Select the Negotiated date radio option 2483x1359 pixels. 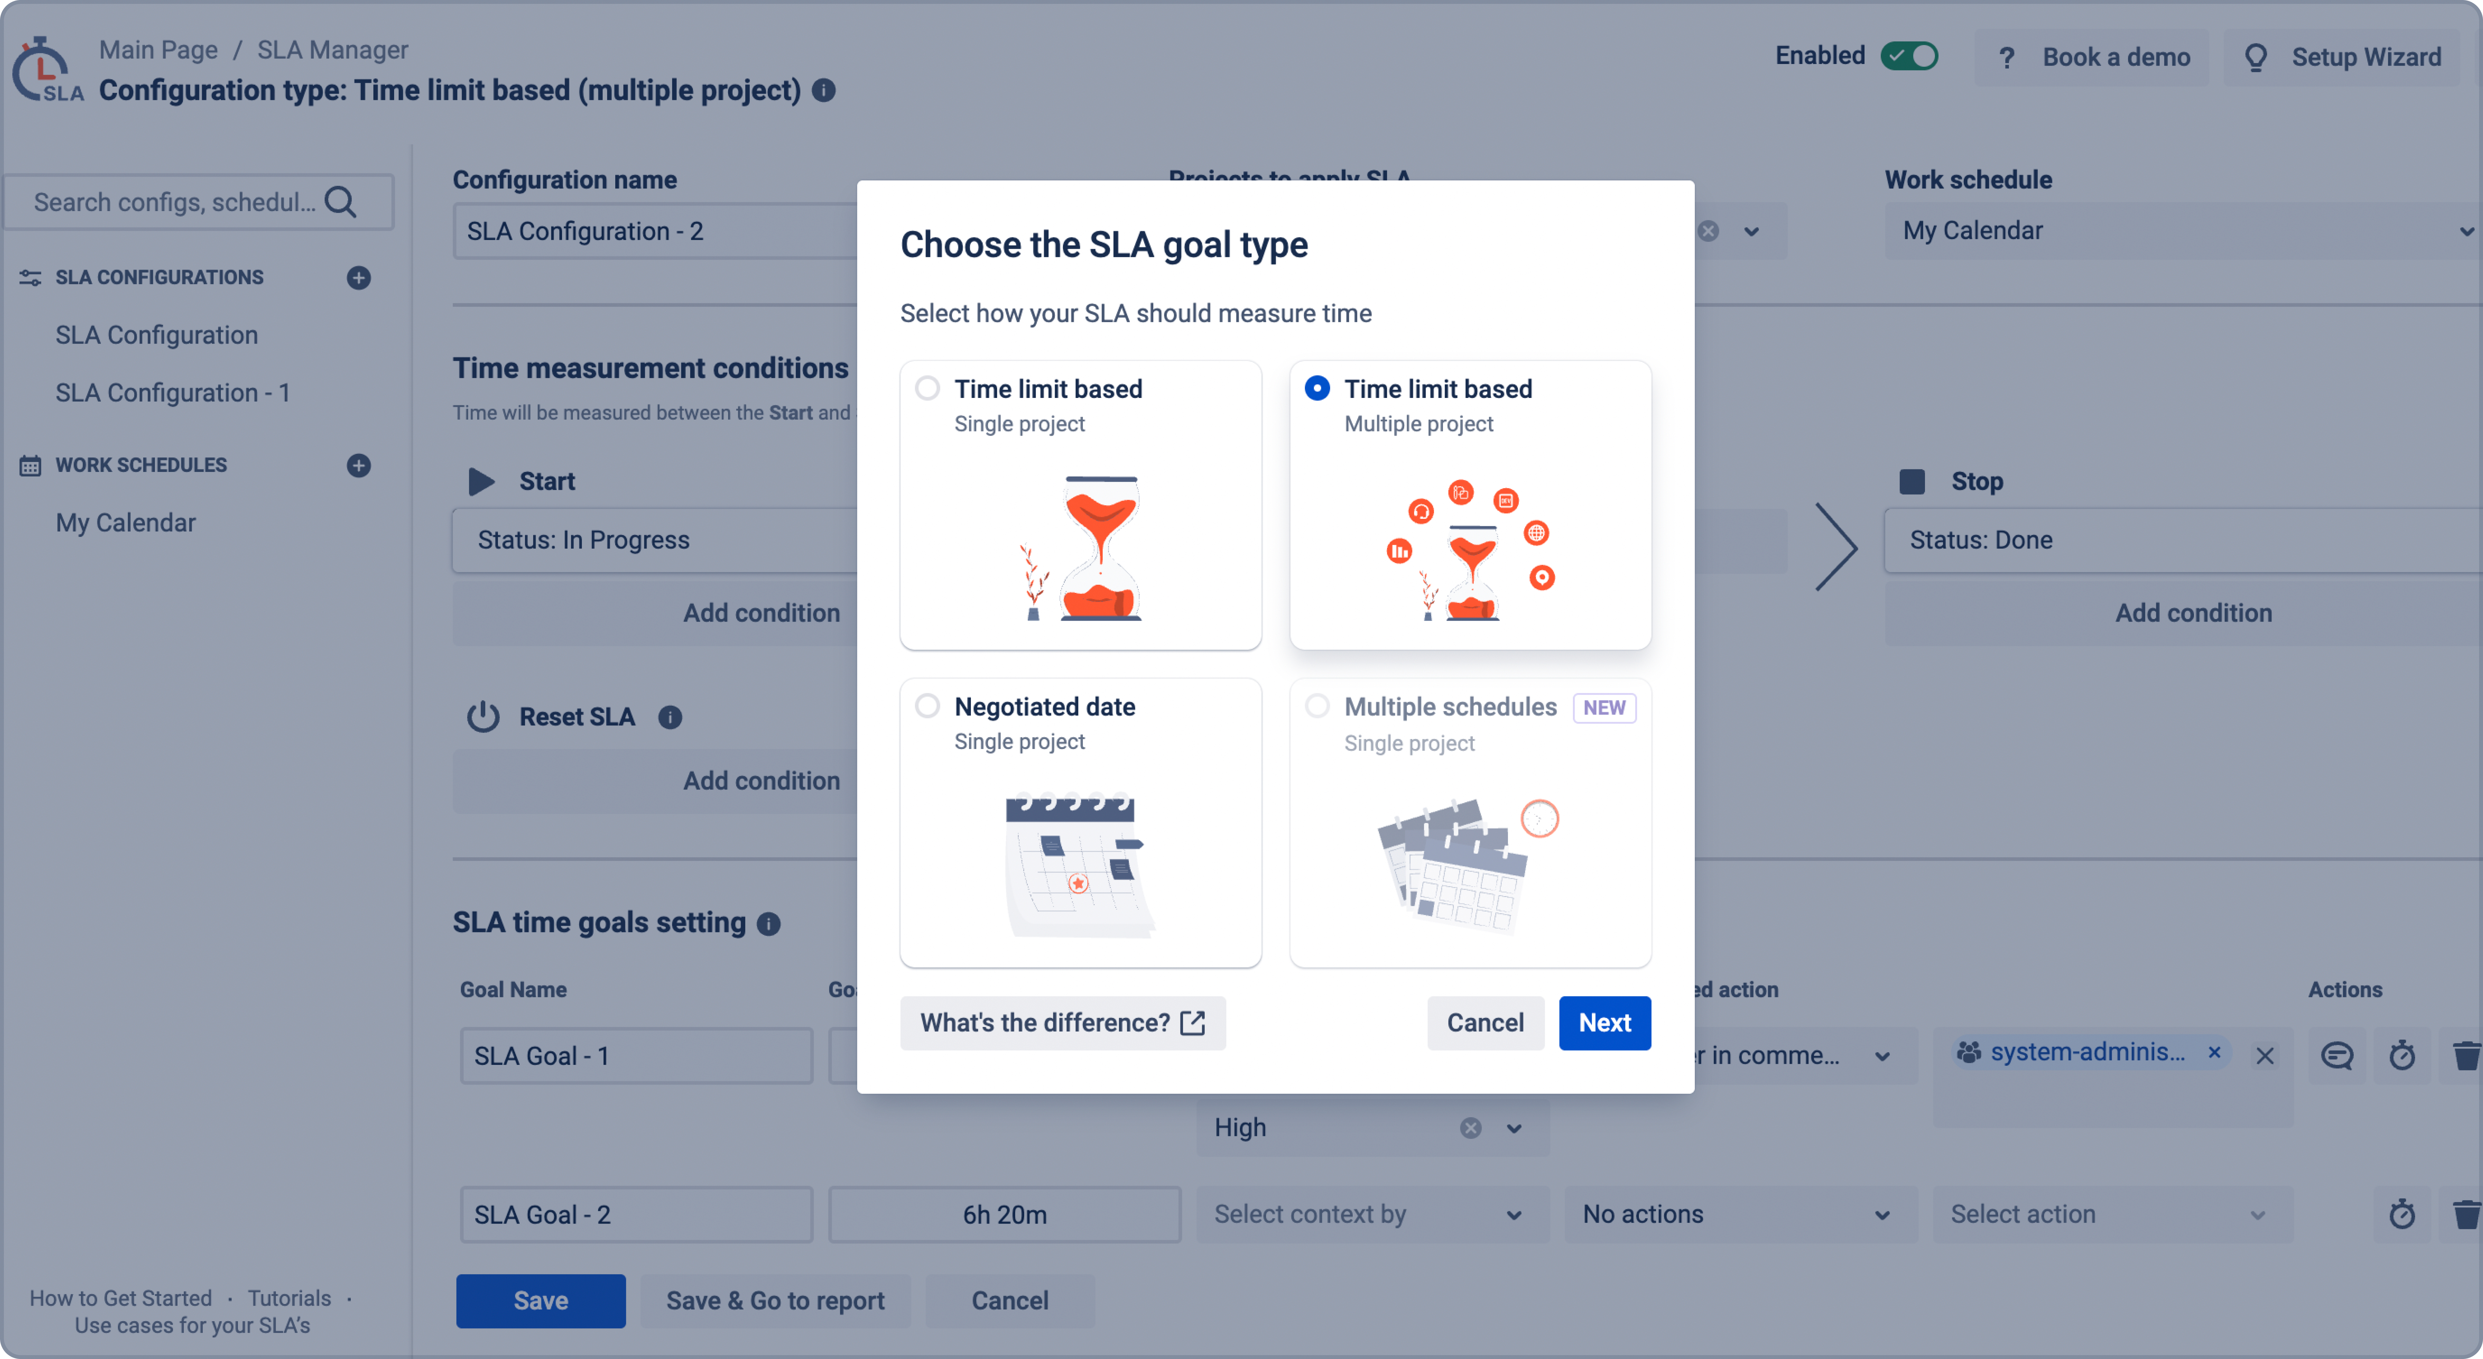[x=927, y=706]
